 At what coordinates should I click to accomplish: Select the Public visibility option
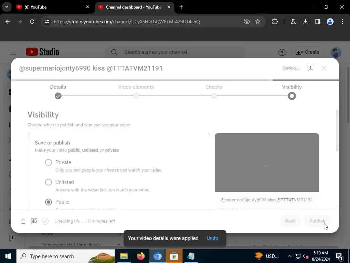pyautogui.click(x=49, y=202)
